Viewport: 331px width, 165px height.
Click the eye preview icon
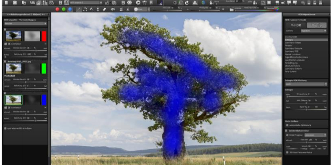tap(175, 3)
